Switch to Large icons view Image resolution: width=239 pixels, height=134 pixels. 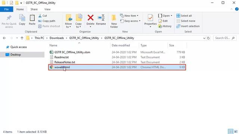236,131
